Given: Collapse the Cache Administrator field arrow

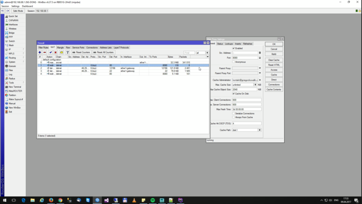Looking at the screenshot, I should point(260,80).
